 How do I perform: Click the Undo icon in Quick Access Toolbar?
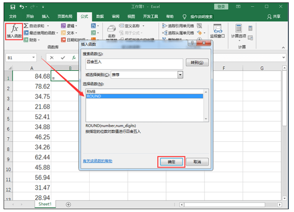tap(22, 7)
